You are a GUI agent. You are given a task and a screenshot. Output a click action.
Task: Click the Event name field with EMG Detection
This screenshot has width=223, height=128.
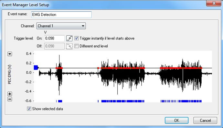tap(61, 15)
